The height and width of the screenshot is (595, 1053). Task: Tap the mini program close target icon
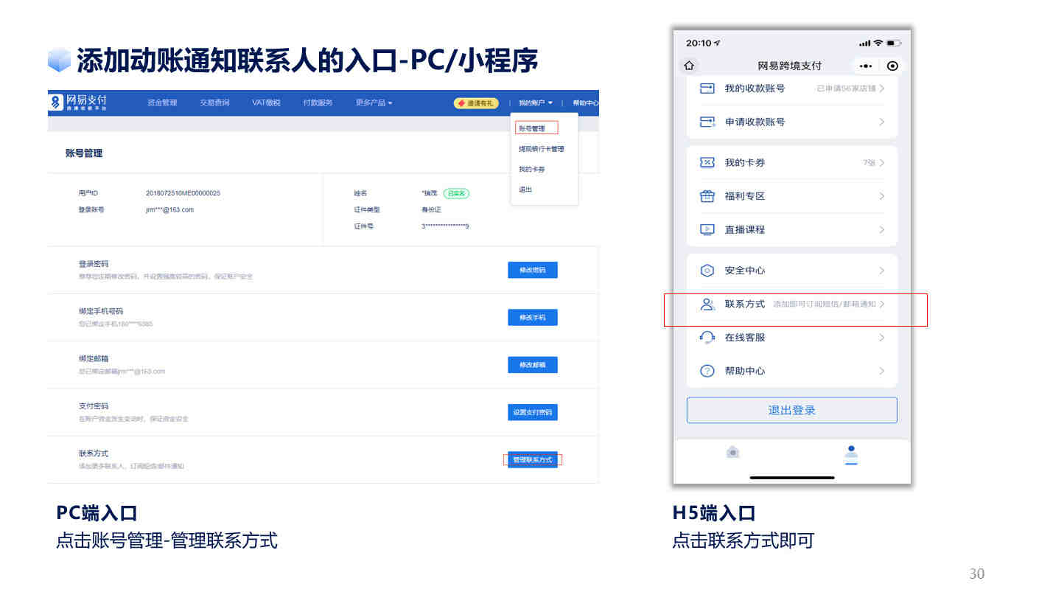pos(892,66)
